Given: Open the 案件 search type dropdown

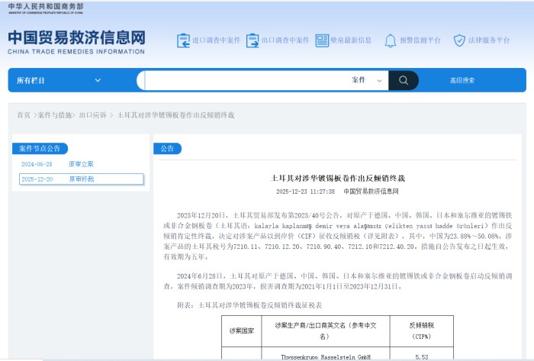Looking at the screenshot, I should pos(367,80).
